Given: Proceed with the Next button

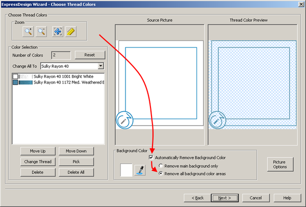Looking at the screenshot, I should (224, 198).
